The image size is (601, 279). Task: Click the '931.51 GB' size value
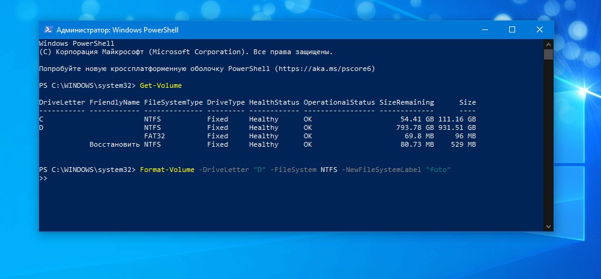tap(458, 128)
